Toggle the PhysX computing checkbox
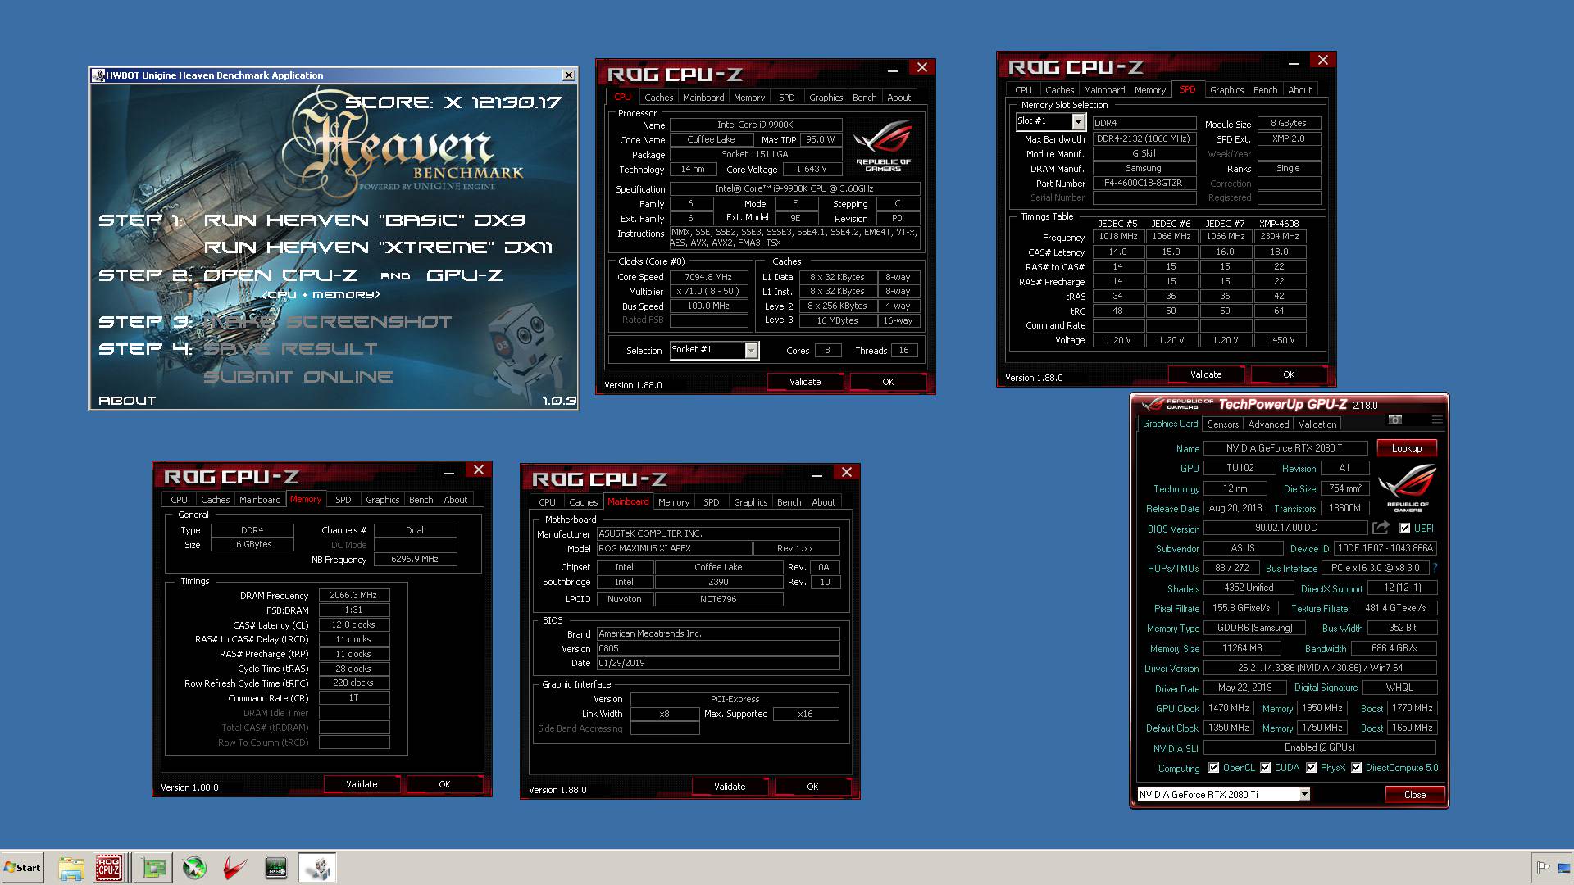The height and width of the screenshot is (885, 1574). coord(1311,768)
